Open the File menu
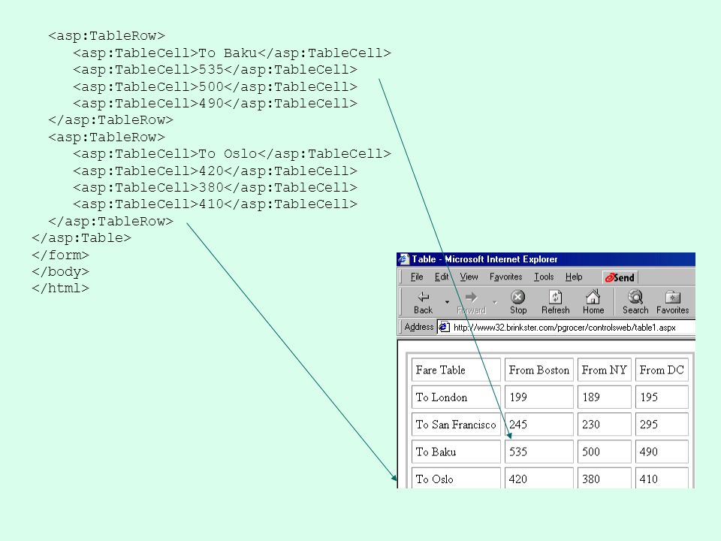Image resolution: width=721 pixels, height=541 pixels. (x=417, y=277)
